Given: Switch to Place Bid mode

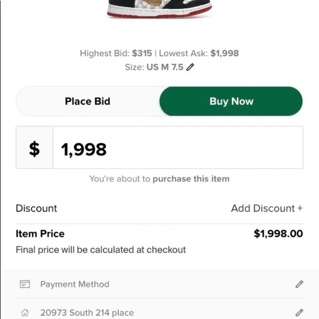Looking at the screenshot, I should tap(87, 101).
